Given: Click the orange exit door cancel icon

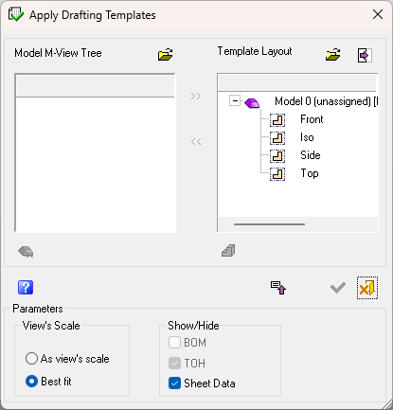Looking at the screenshot, I should point(367,288).
